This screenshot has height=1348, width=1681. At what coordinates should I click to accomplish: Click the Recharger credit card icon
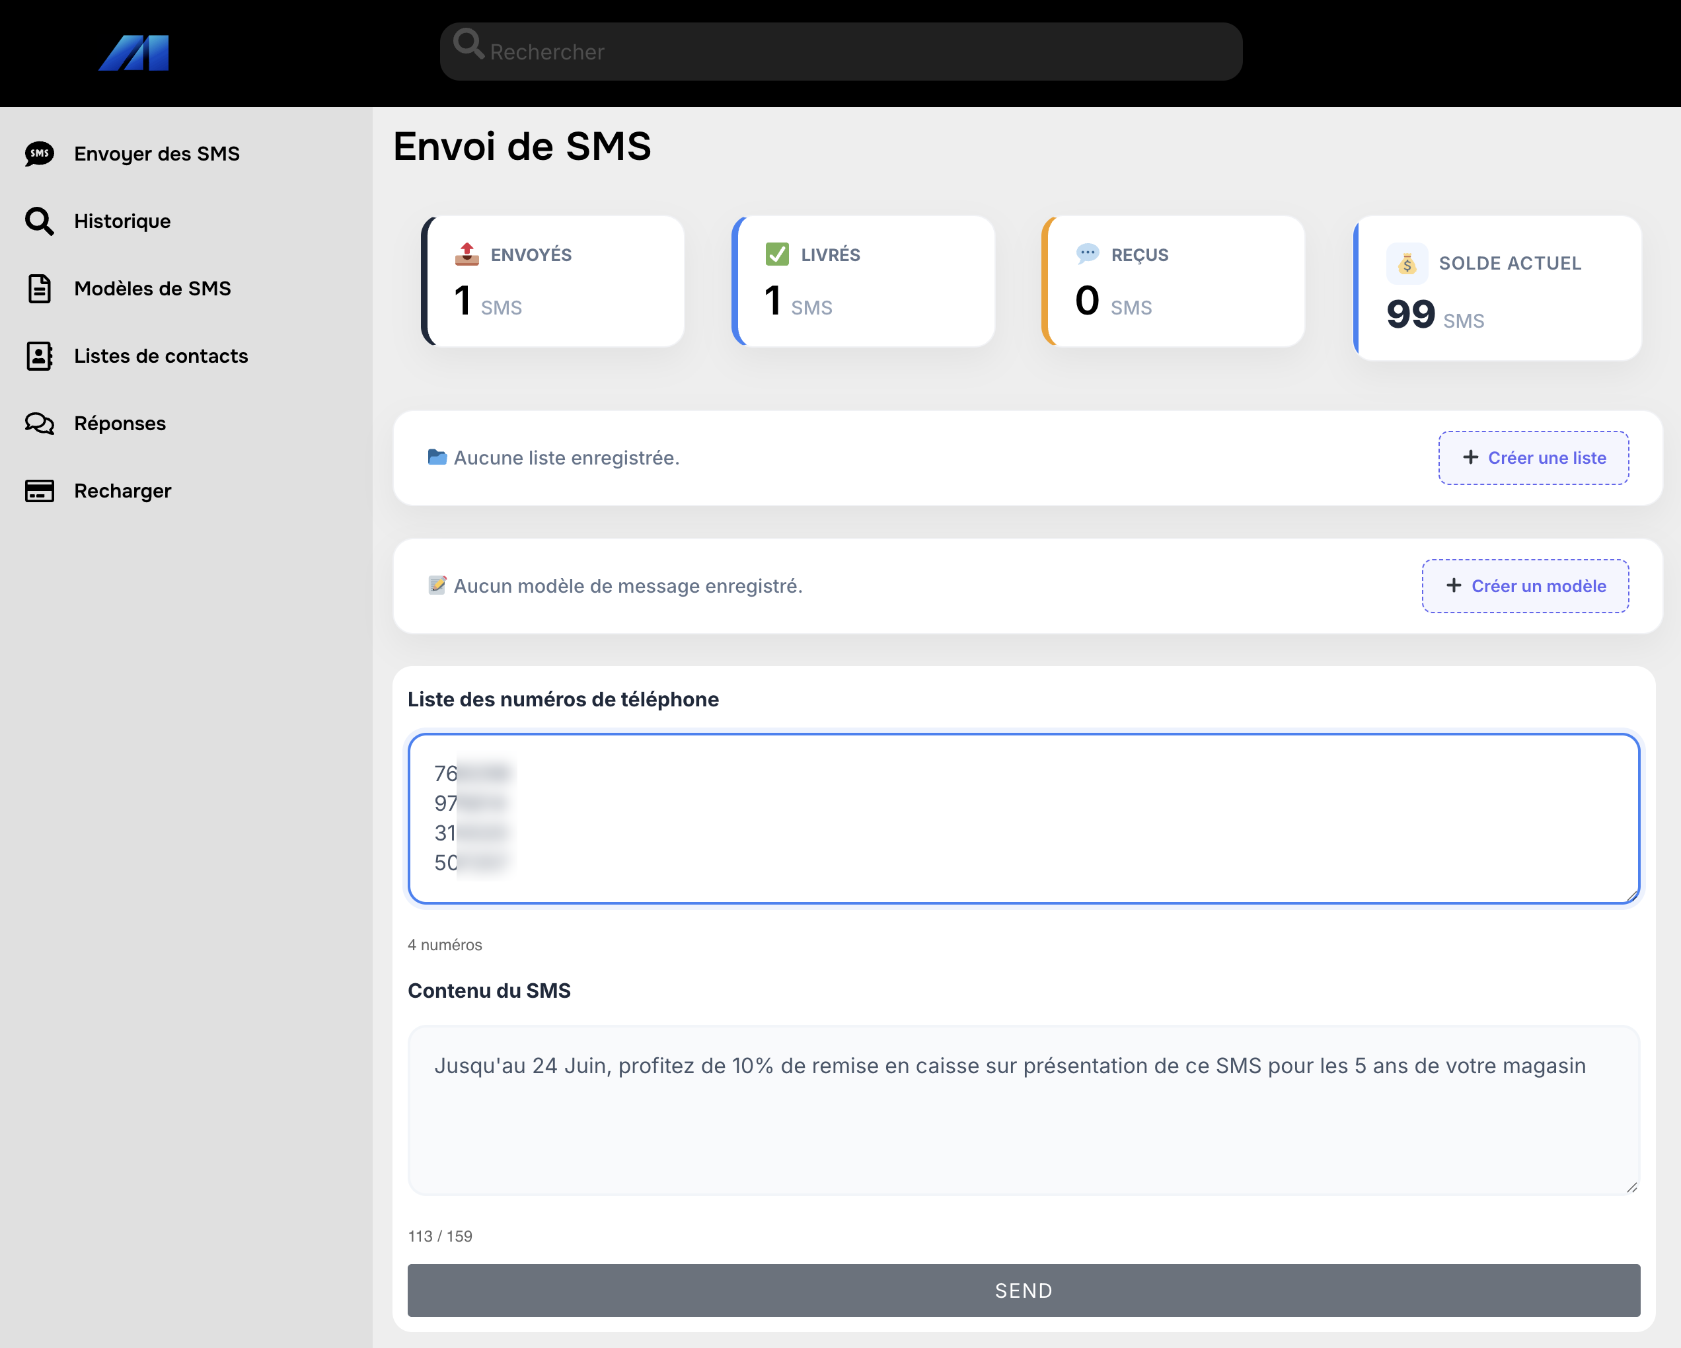click(x=38, y=490)
